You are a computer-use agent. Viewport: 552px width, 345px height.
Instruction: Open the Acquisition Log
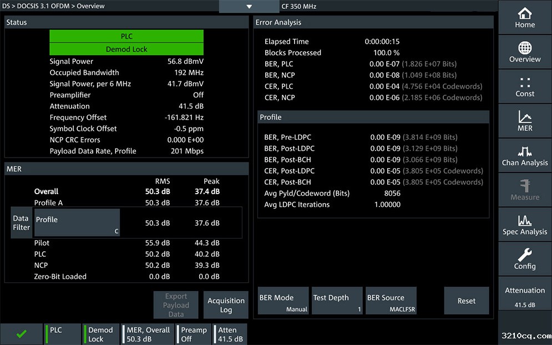click(x=226, y=305)
